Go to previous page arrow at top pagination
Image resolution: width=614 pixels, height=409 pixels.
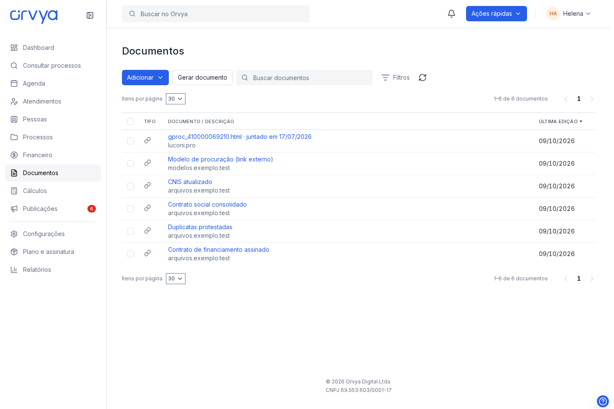(x=566, y=99)
